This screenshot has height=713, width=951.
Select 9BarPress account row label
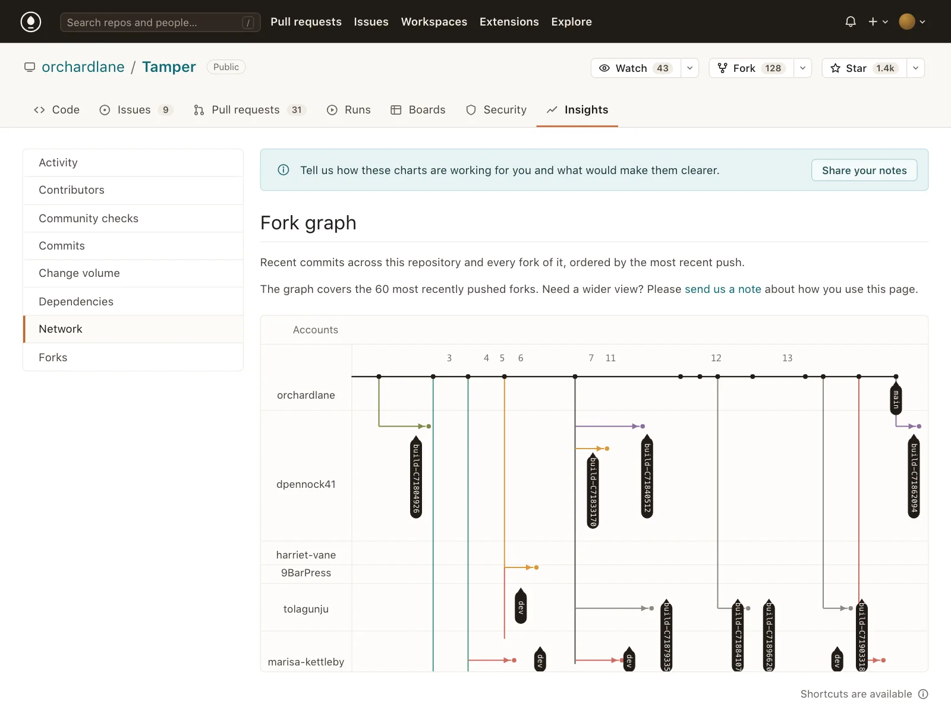point(306,573)
